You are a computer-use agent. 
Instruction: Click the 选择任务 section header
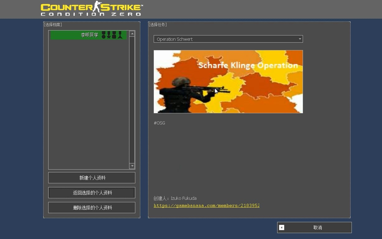(157, 24)
